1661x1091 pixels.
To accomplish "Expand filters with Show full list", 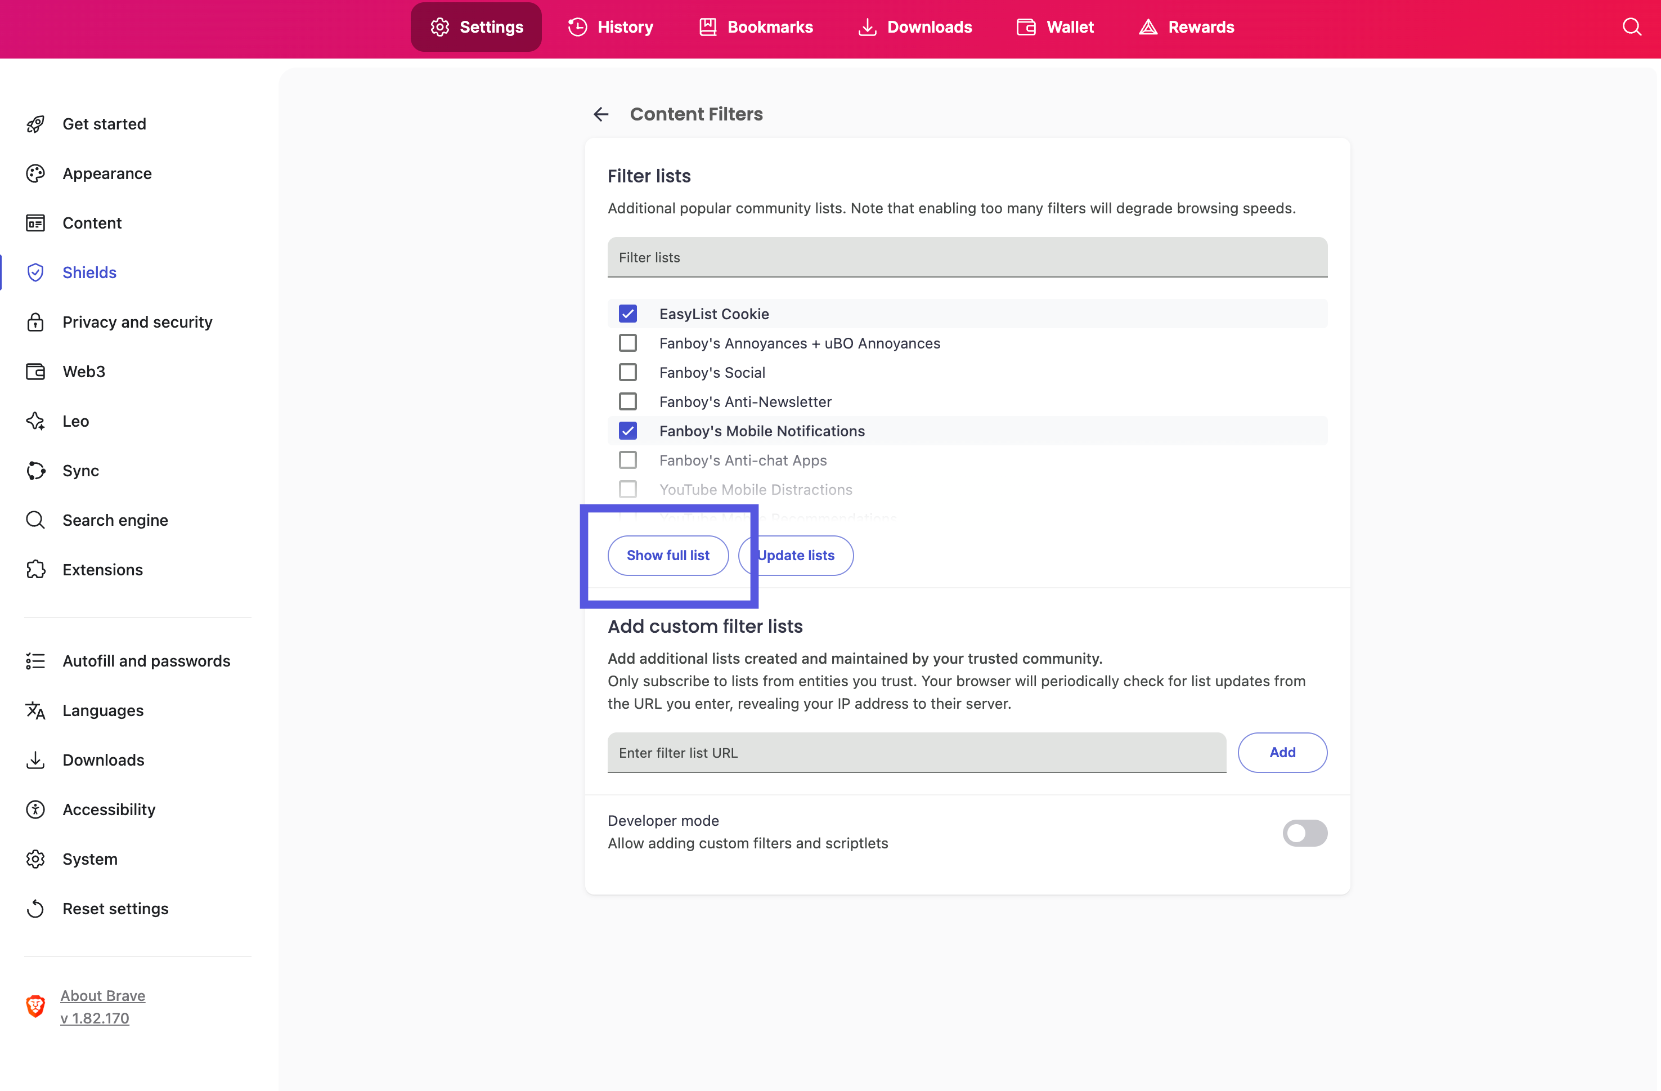I will 668,555.
